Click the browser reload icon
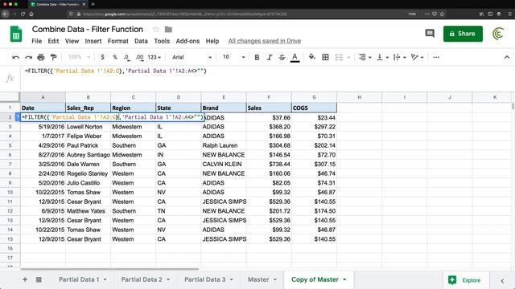This screenshot has height=289, width=515. [23, 14]
